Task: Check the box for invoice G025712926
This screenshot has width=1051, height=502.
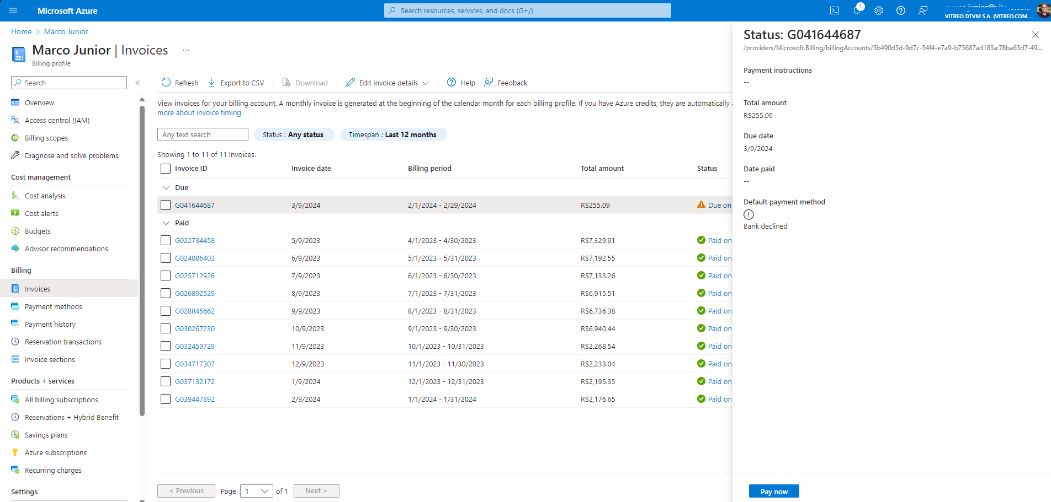Action: point(166,276)
